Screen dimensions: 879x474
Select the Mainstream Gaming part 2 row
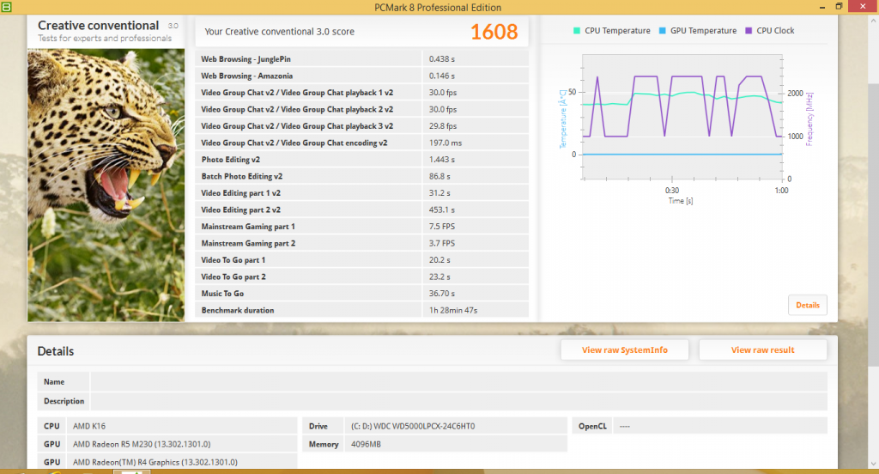click(361, 244)
